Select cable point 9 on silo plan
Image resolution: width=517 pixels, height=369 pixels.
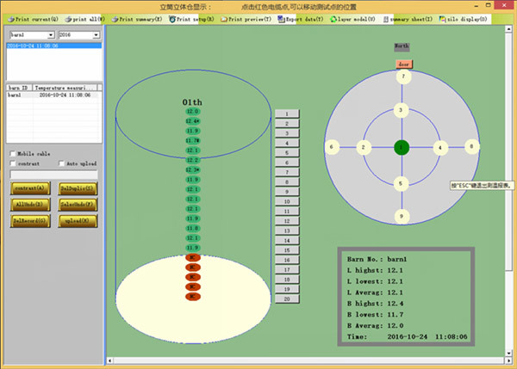tap(402, 216)
